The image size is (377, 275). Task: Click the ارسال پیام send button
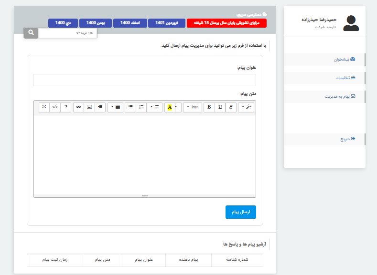pos(241,212)
